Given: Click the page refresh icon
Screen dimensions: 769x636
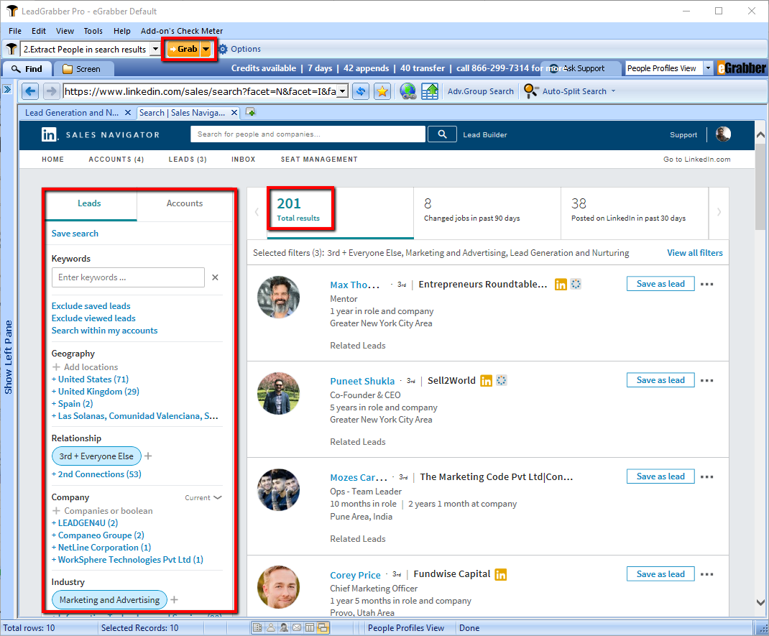Looking at the screenshot, I should (x=361, y=91).
